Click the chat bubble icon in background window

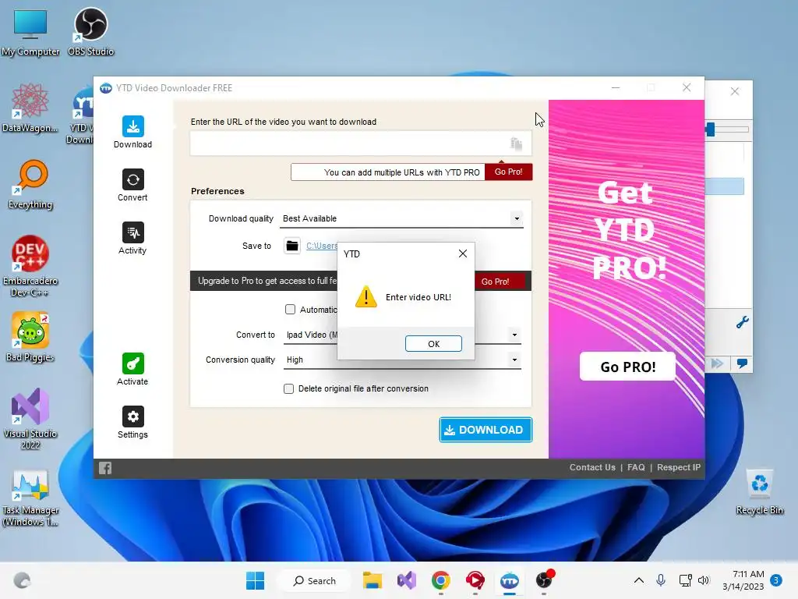point(742,363)
